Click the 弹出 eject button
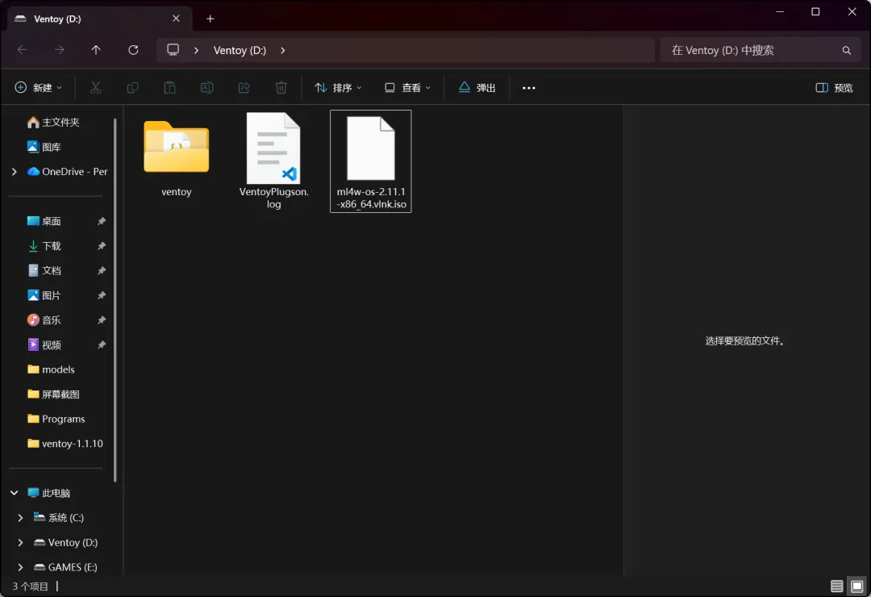 (477, 88)
